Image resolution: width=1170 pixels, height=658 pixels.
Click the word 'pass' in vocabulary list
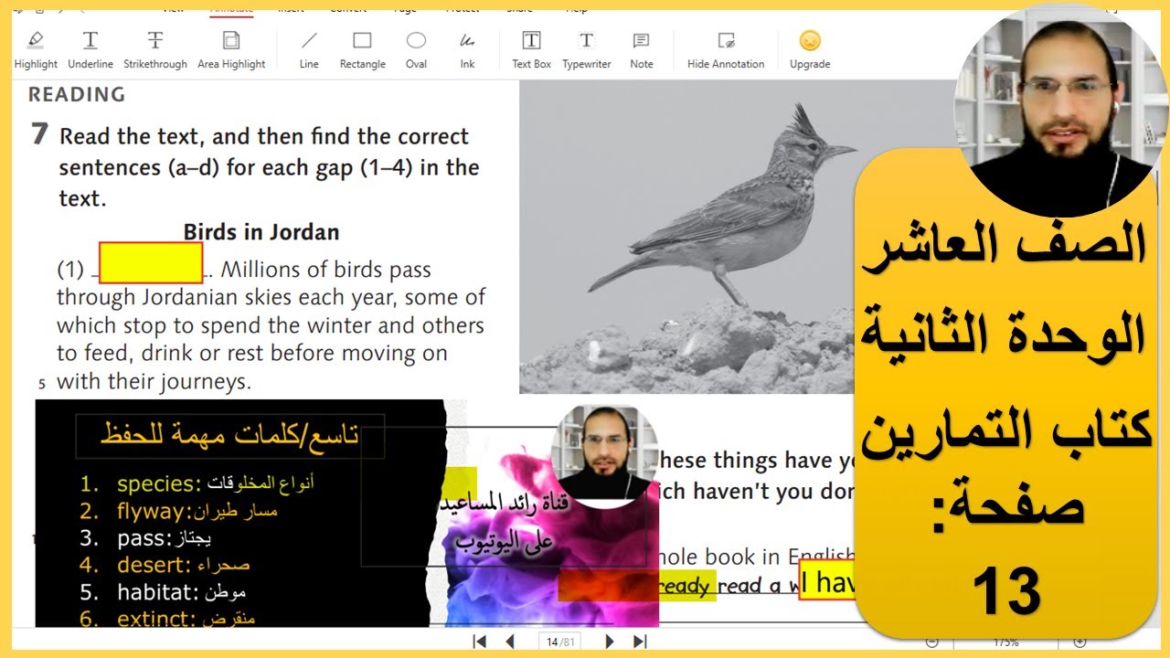pyautogui.click(x=142, y=539)
